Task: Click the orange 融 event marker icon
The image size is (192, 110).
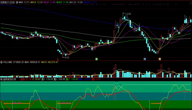Action: (x=159, y=59)
